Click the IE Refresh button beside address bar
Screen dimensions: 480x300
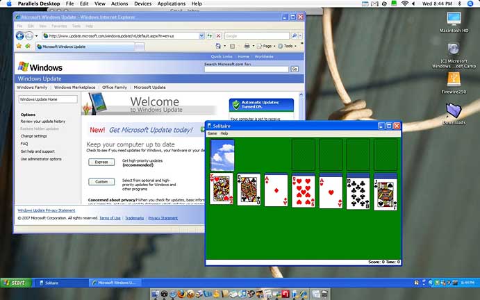(x=209, y=36)
